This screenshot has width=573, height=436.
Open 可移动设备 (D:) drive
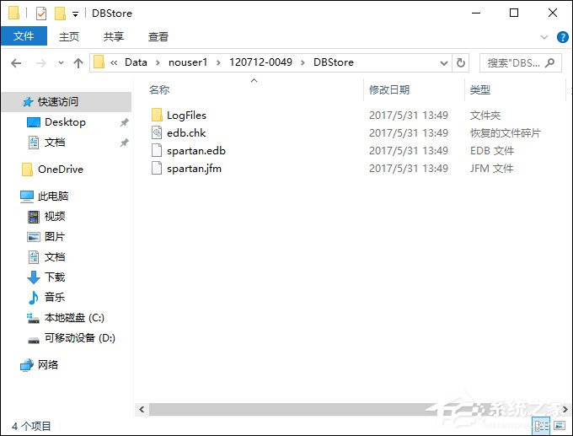pos(80,338)
